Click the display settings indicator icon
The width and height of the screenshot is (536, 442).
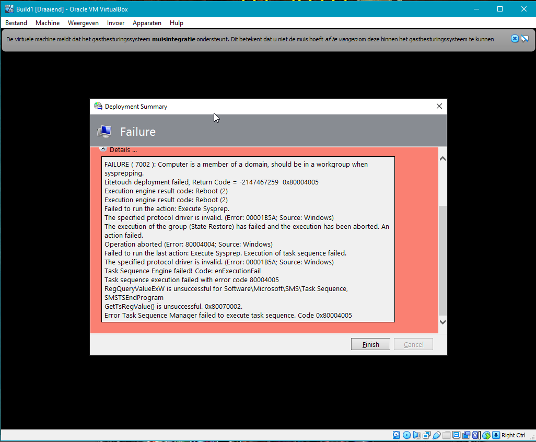pyautogui.click(x=457, y=435)
